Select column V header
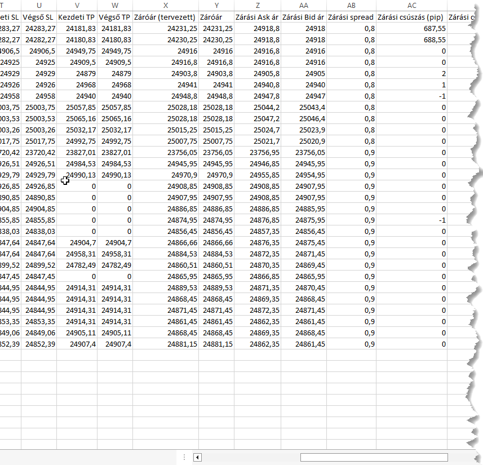Screen dimensions: 483x465 click(77, 5)
